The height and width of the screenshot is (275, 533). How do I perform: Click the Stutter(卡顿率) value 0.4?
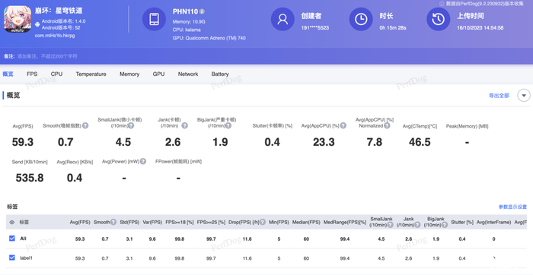click(x=273, y=142)
